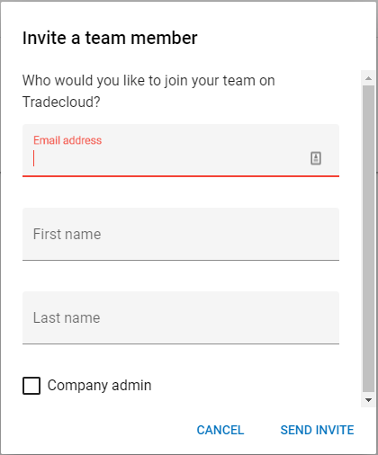Image resolution: width=378 pixels, height=455 pixels.
Task: Enable the Company admin checkbox
Action: point(31,386)
